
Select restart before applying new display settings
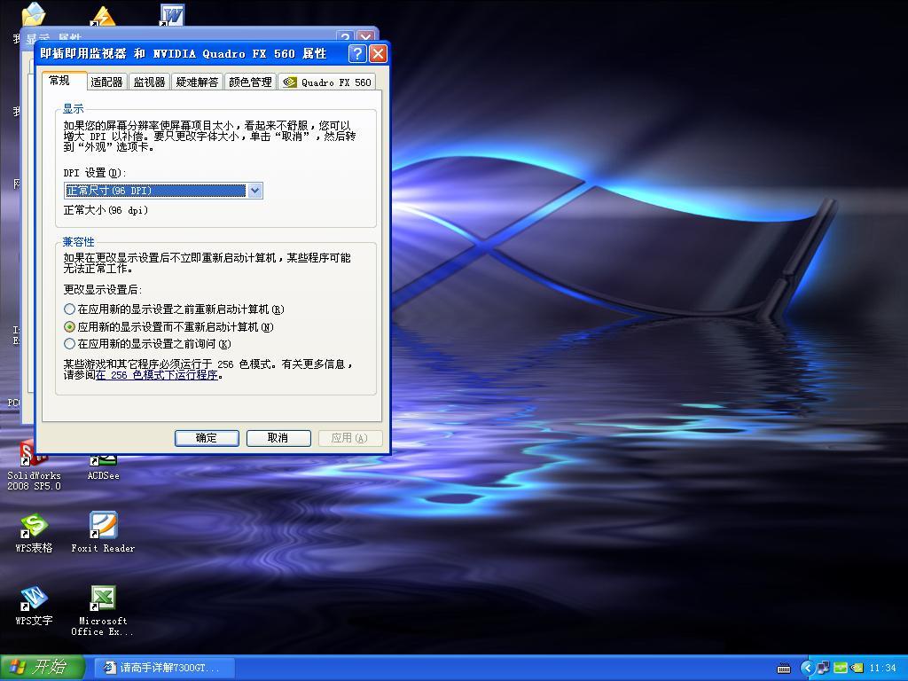coord(174,309)
